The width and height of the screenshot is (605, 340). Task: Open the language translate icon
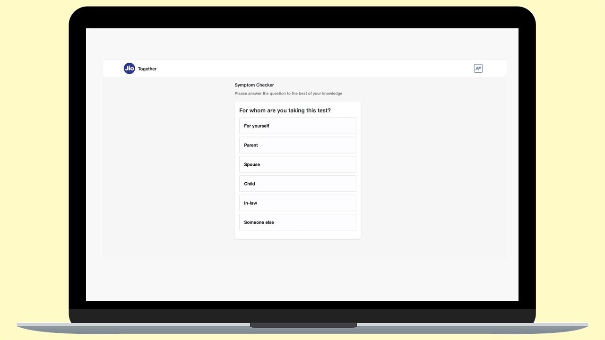pos(478,68)
